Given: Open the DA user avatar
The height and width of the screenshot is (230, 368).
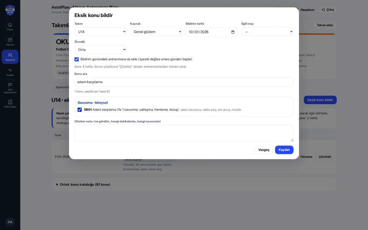Looking at the screenshot, I should point(10,222).
